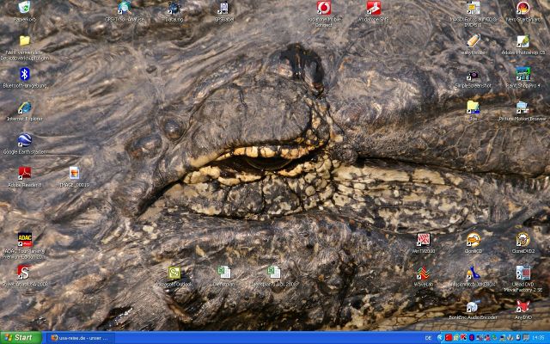This screenshot has height=344, width=550.
Task: Select the pencil-shaped easy desktop icon
Action: 474,40
